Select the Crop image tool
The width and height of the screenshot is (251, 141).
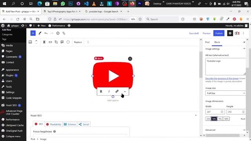pos(56,42)
